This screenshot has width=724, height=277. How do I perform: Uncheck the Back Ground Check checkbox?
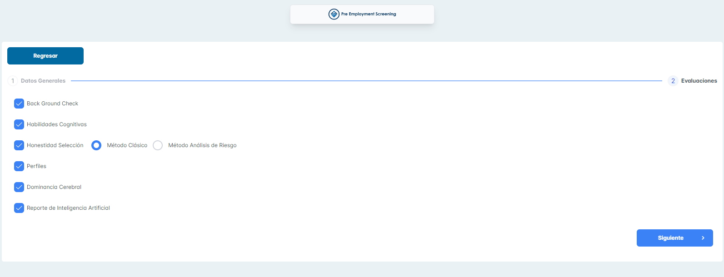tap(19, 104)
